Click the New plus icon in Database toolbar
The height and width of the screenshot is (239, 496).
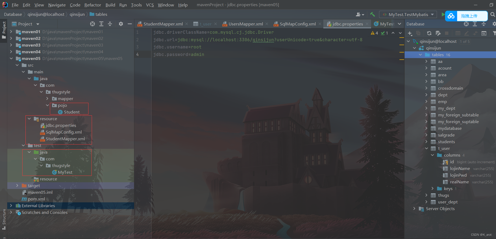(410, 33)
